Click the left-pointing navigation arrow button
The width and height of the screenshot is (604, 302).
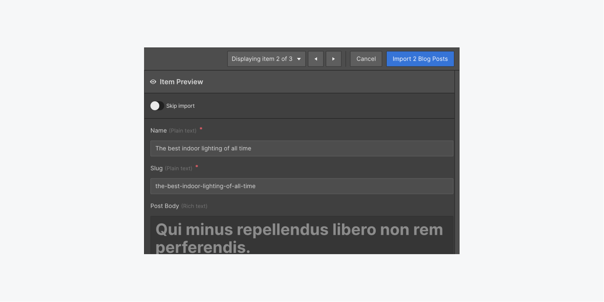click(x=315, y=59)
